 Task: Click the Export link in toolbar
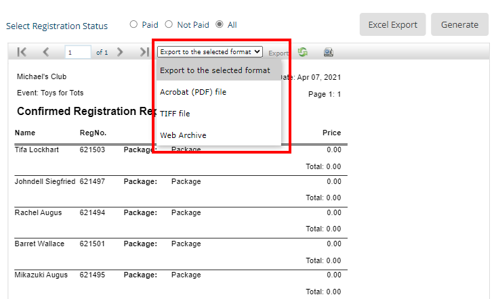pyautogui.click(x=278, y=53)
